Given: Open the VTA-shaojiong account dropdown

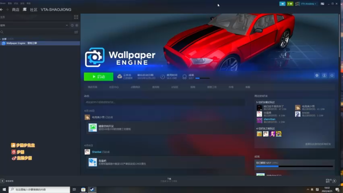Looking at the screenshot, I should click(x=309, y=4).
